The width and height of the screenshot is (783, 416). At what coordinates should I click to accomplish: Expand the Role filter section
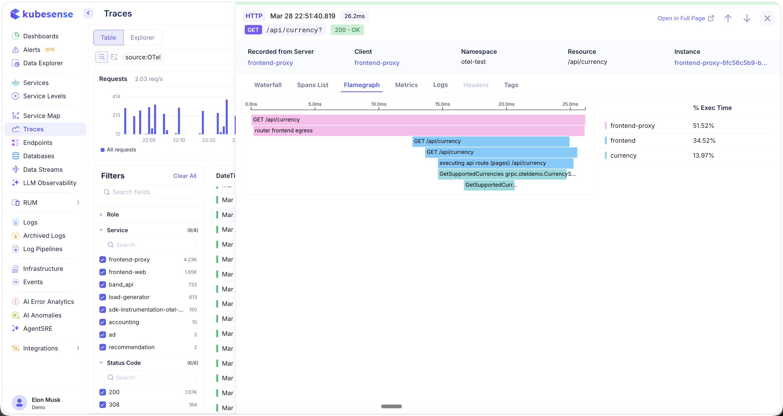(101, 215)
